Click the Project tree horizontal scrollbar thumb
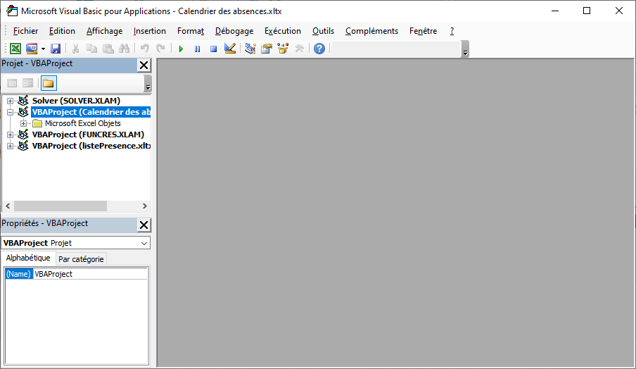The width and height of the screenshot is (636, 369). point(61,206)
